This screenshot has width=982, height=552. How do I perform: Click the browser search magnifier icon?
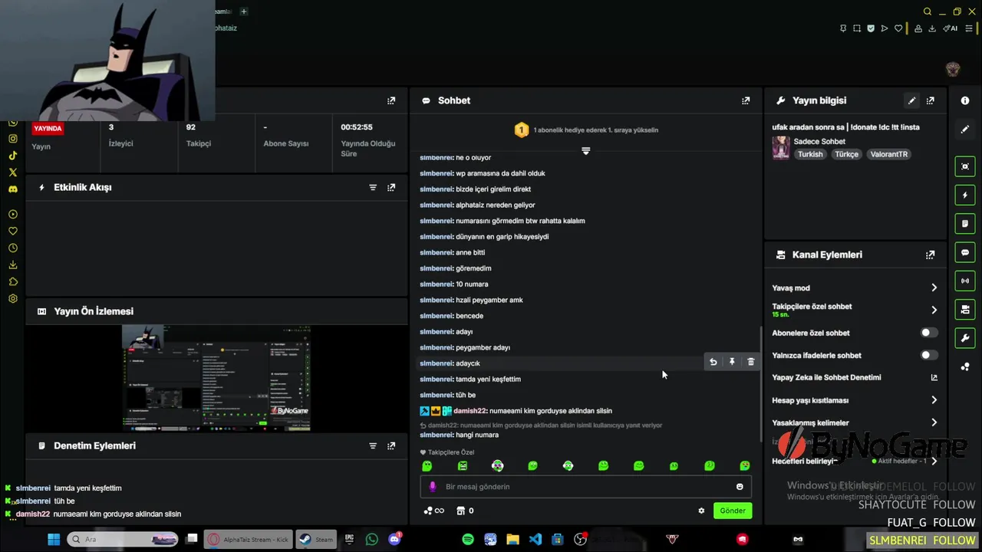[x=928, y=11]
